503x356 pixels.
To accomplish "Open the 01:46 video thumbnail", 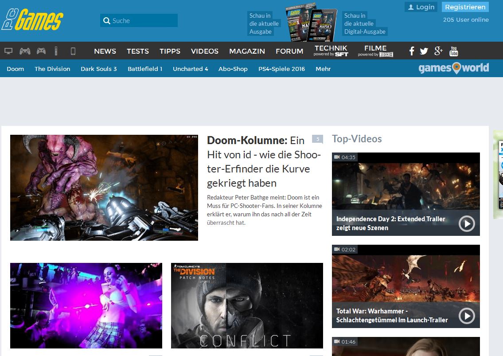I will coord(406,347).
